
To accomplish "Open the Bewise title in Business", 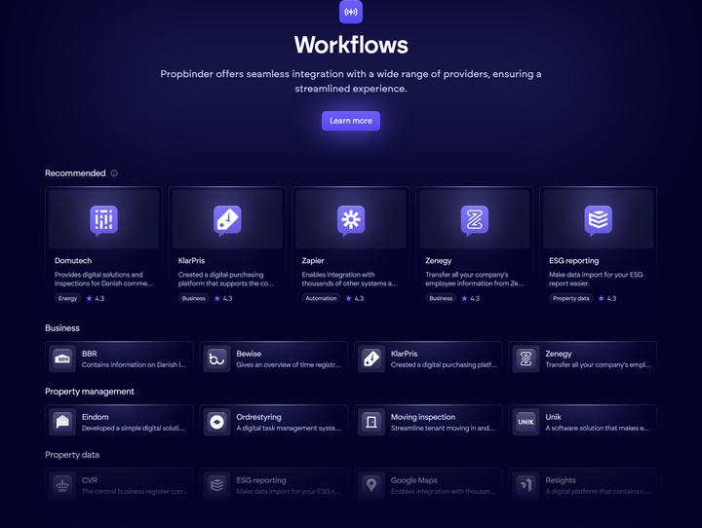I will [x=249, y=354].
